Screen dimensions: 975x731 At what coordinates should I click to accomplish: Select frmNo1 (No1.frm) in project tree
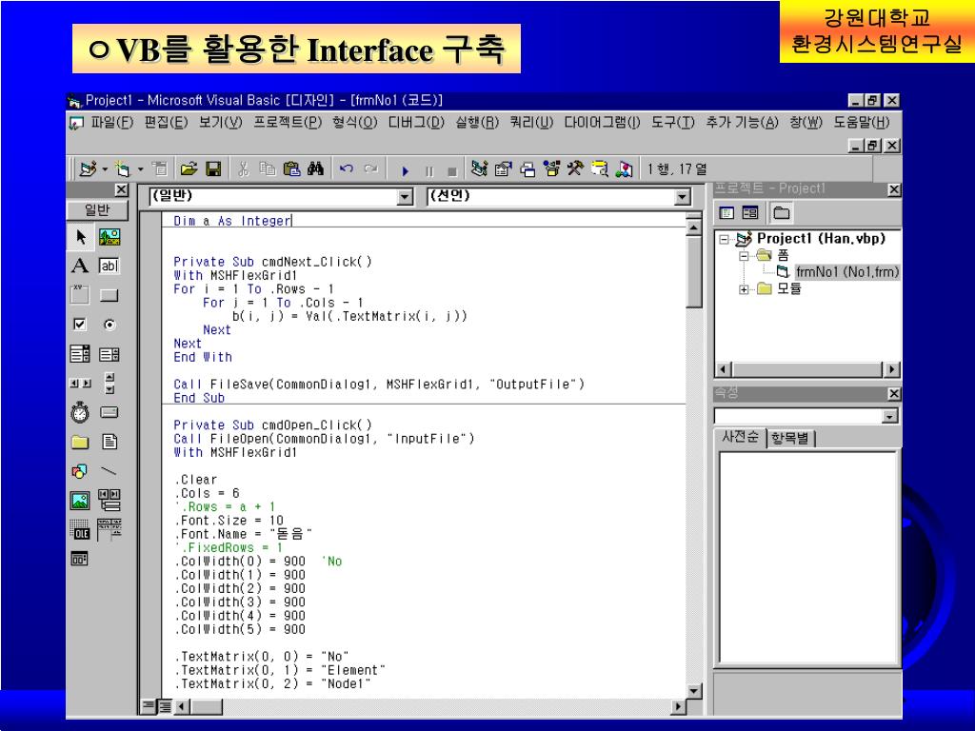coord(846,271)
